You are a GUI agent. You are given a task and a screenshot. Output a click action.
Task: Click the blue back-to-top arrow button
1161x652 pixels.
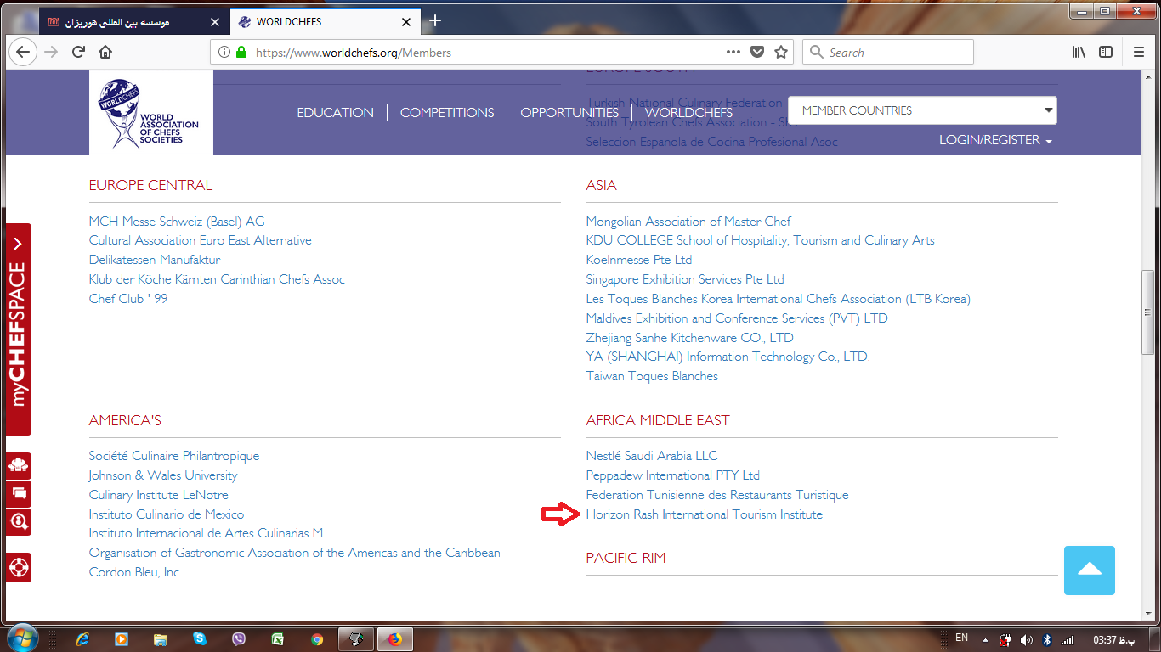coord(1089,570)
